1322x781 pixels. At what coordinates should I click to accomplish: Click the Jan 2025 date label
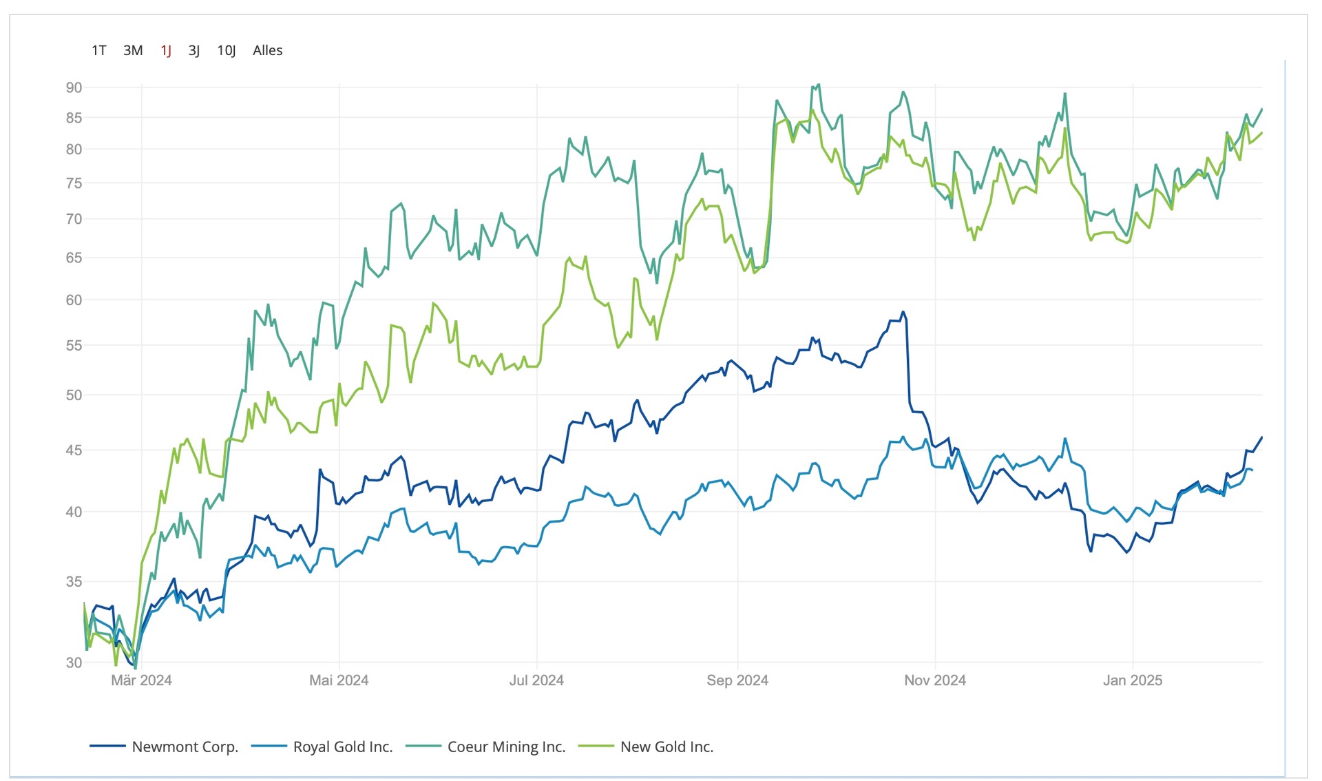pos(1132,680)
